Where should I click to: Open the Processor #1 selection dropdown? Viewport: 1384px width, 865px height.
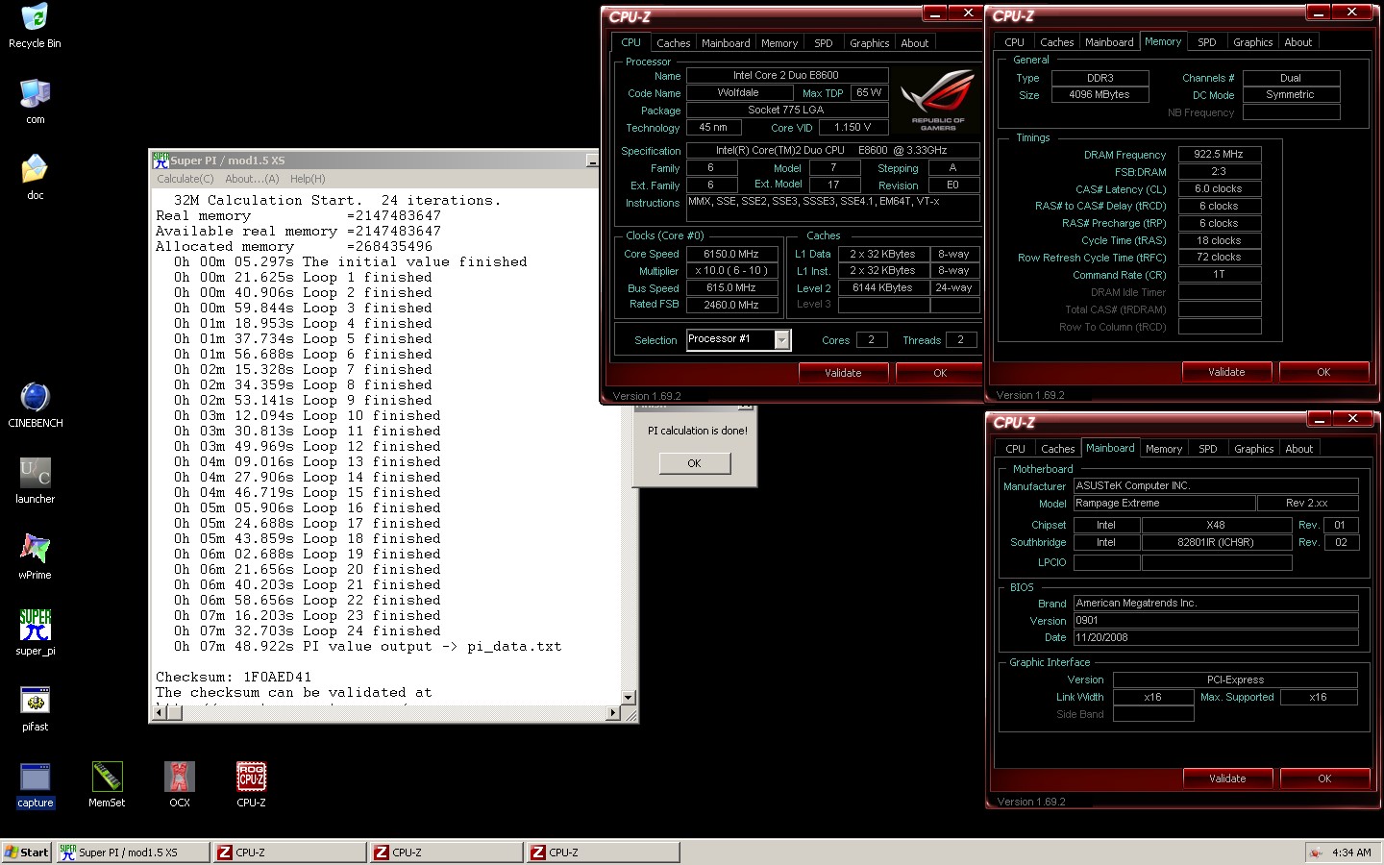coord(781,339)
